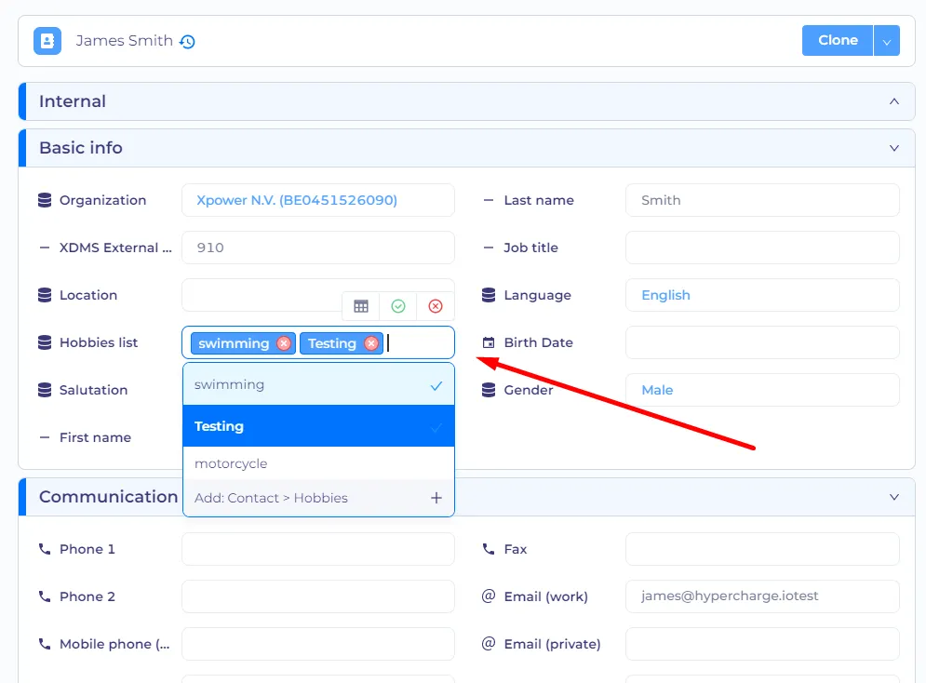Viewport: 926px width, 683px height.
Task: Open the Gender field showing Male
Action: (762, 390)
